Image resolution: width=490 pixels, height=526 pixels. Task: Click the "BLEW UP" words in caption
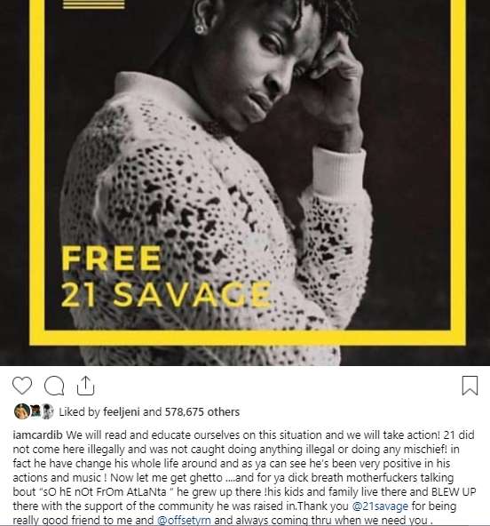coord(454,491)
